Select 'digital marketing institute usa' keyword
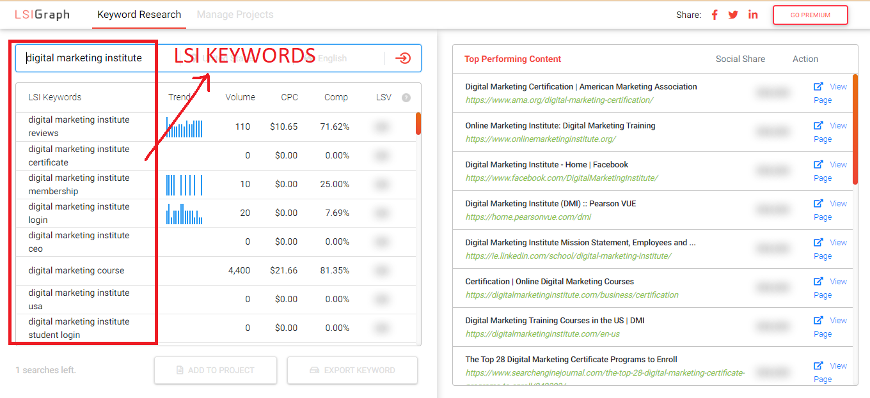This screenshot has width=870, height=398. (x=79, y=299)
